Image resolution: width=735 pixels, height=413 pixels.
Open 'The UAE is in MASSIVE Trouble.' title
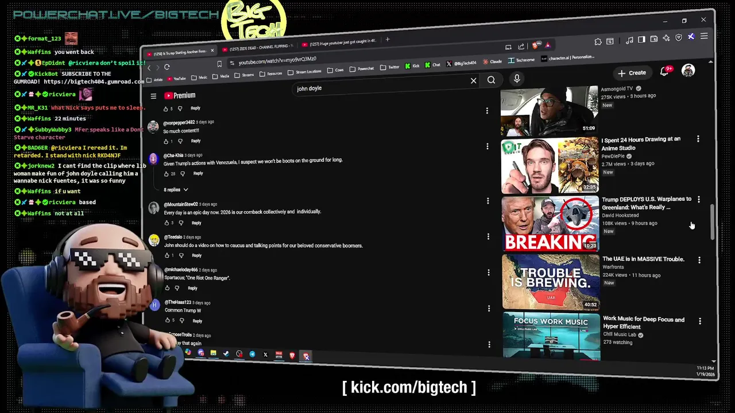pos(643,259)
